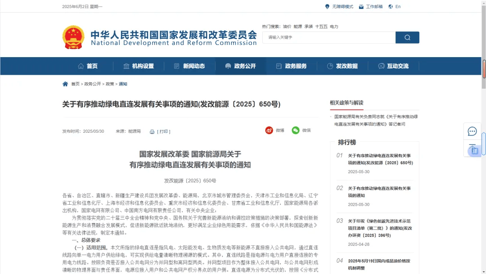Screen dimensions: 486x274
Task: Open ranking item 04 国内成品油价格 adjustment
Action: [x=379, y=265]
